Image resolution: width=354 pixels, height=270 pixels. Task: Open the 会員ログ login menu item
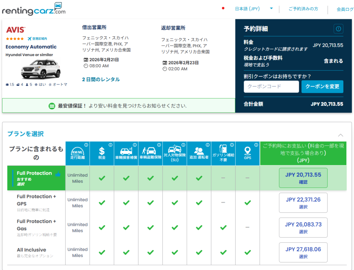(x=345, y=9)
